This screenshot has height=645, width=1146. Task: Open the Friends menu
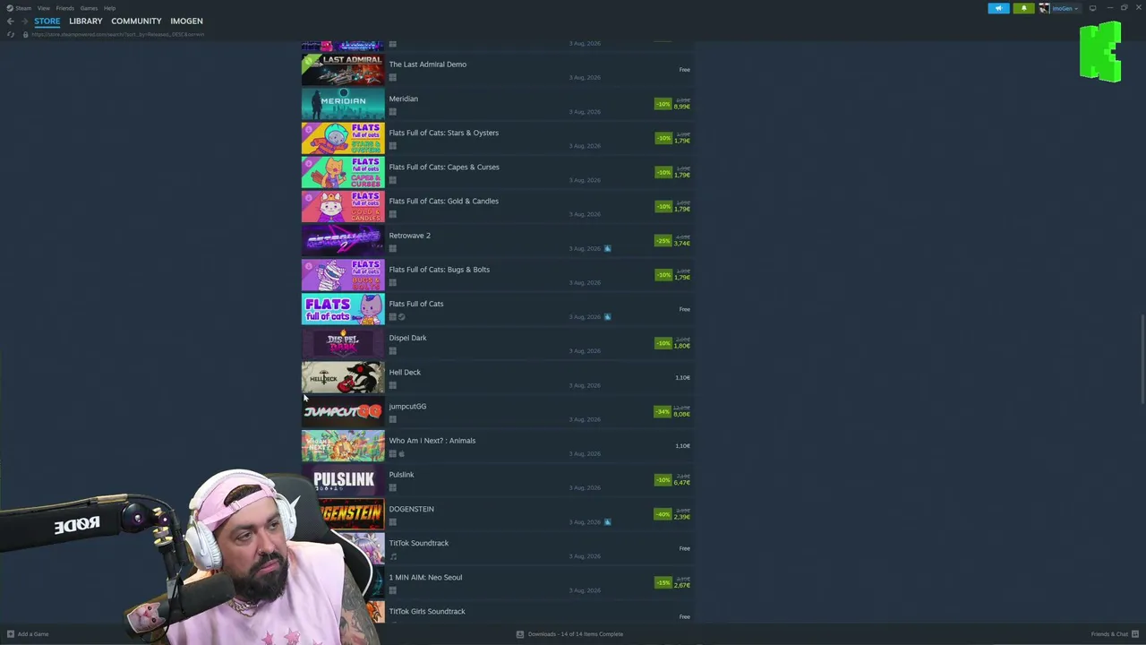pyautogui.click(x=64, y=8)
